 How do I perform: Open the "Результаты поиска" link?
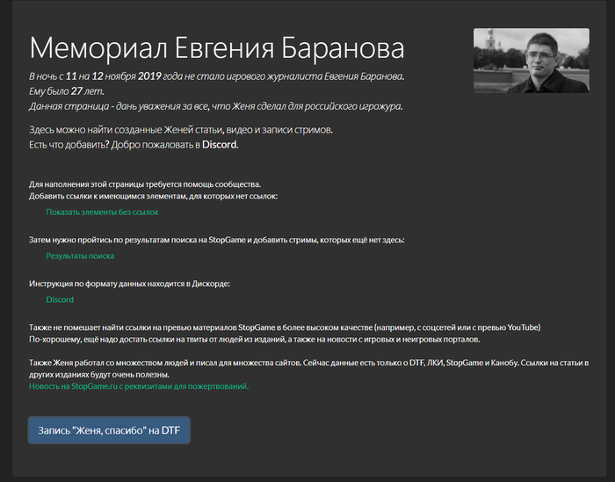coord(80,255)
